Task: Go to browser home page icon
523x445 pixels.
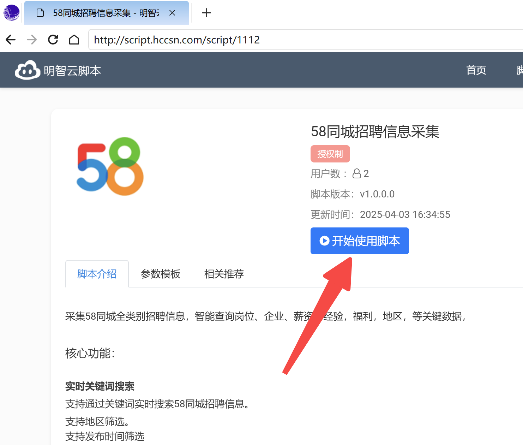Action: [74, 40]
